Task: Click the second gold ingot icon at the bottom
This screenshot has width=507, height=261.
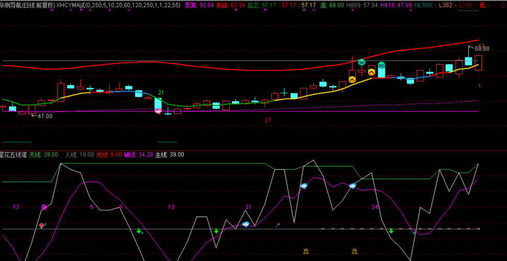Action: [x=355, y=251]
